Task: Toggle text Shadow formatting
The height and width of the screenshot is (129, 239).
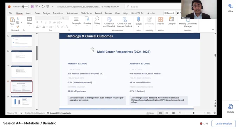Action: click(50, 22)
